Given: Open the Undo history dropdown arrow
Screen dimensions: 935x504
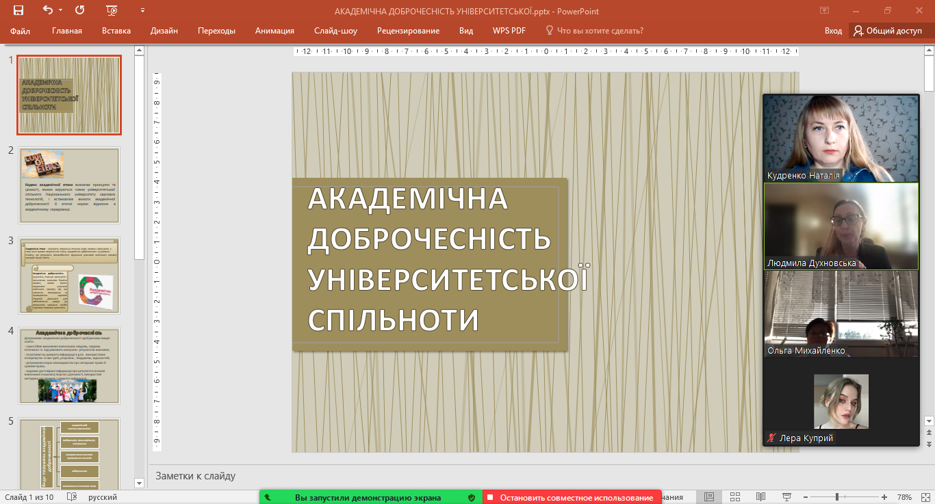Looking at the screenshot, I should tap(61, 10).
